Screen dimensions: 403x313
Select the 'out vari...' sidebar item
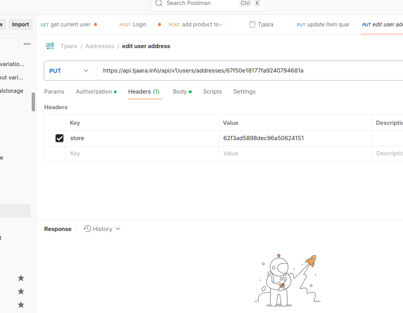[x=11, y=77]
